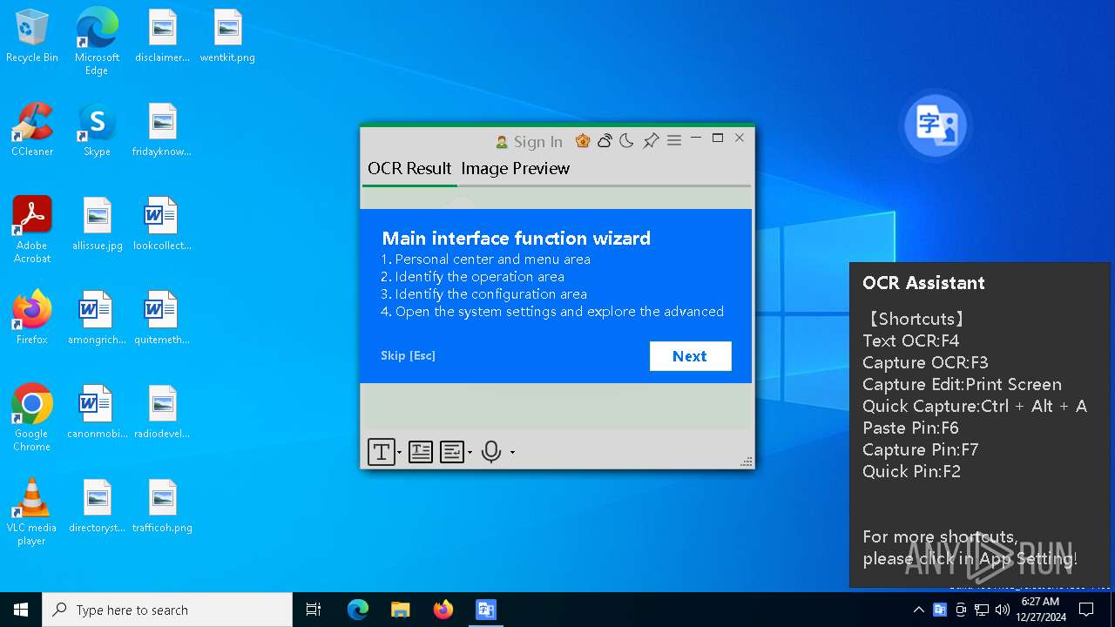1115x627 pixels.
Task: Click the OCR Assistant taskbar button
Action: click(x=486, y=610)
